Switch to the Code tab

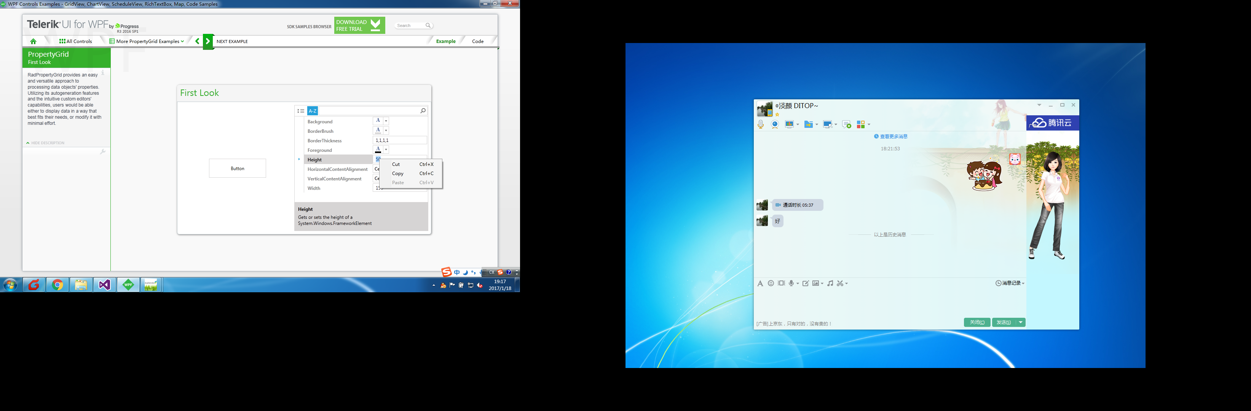477,41
